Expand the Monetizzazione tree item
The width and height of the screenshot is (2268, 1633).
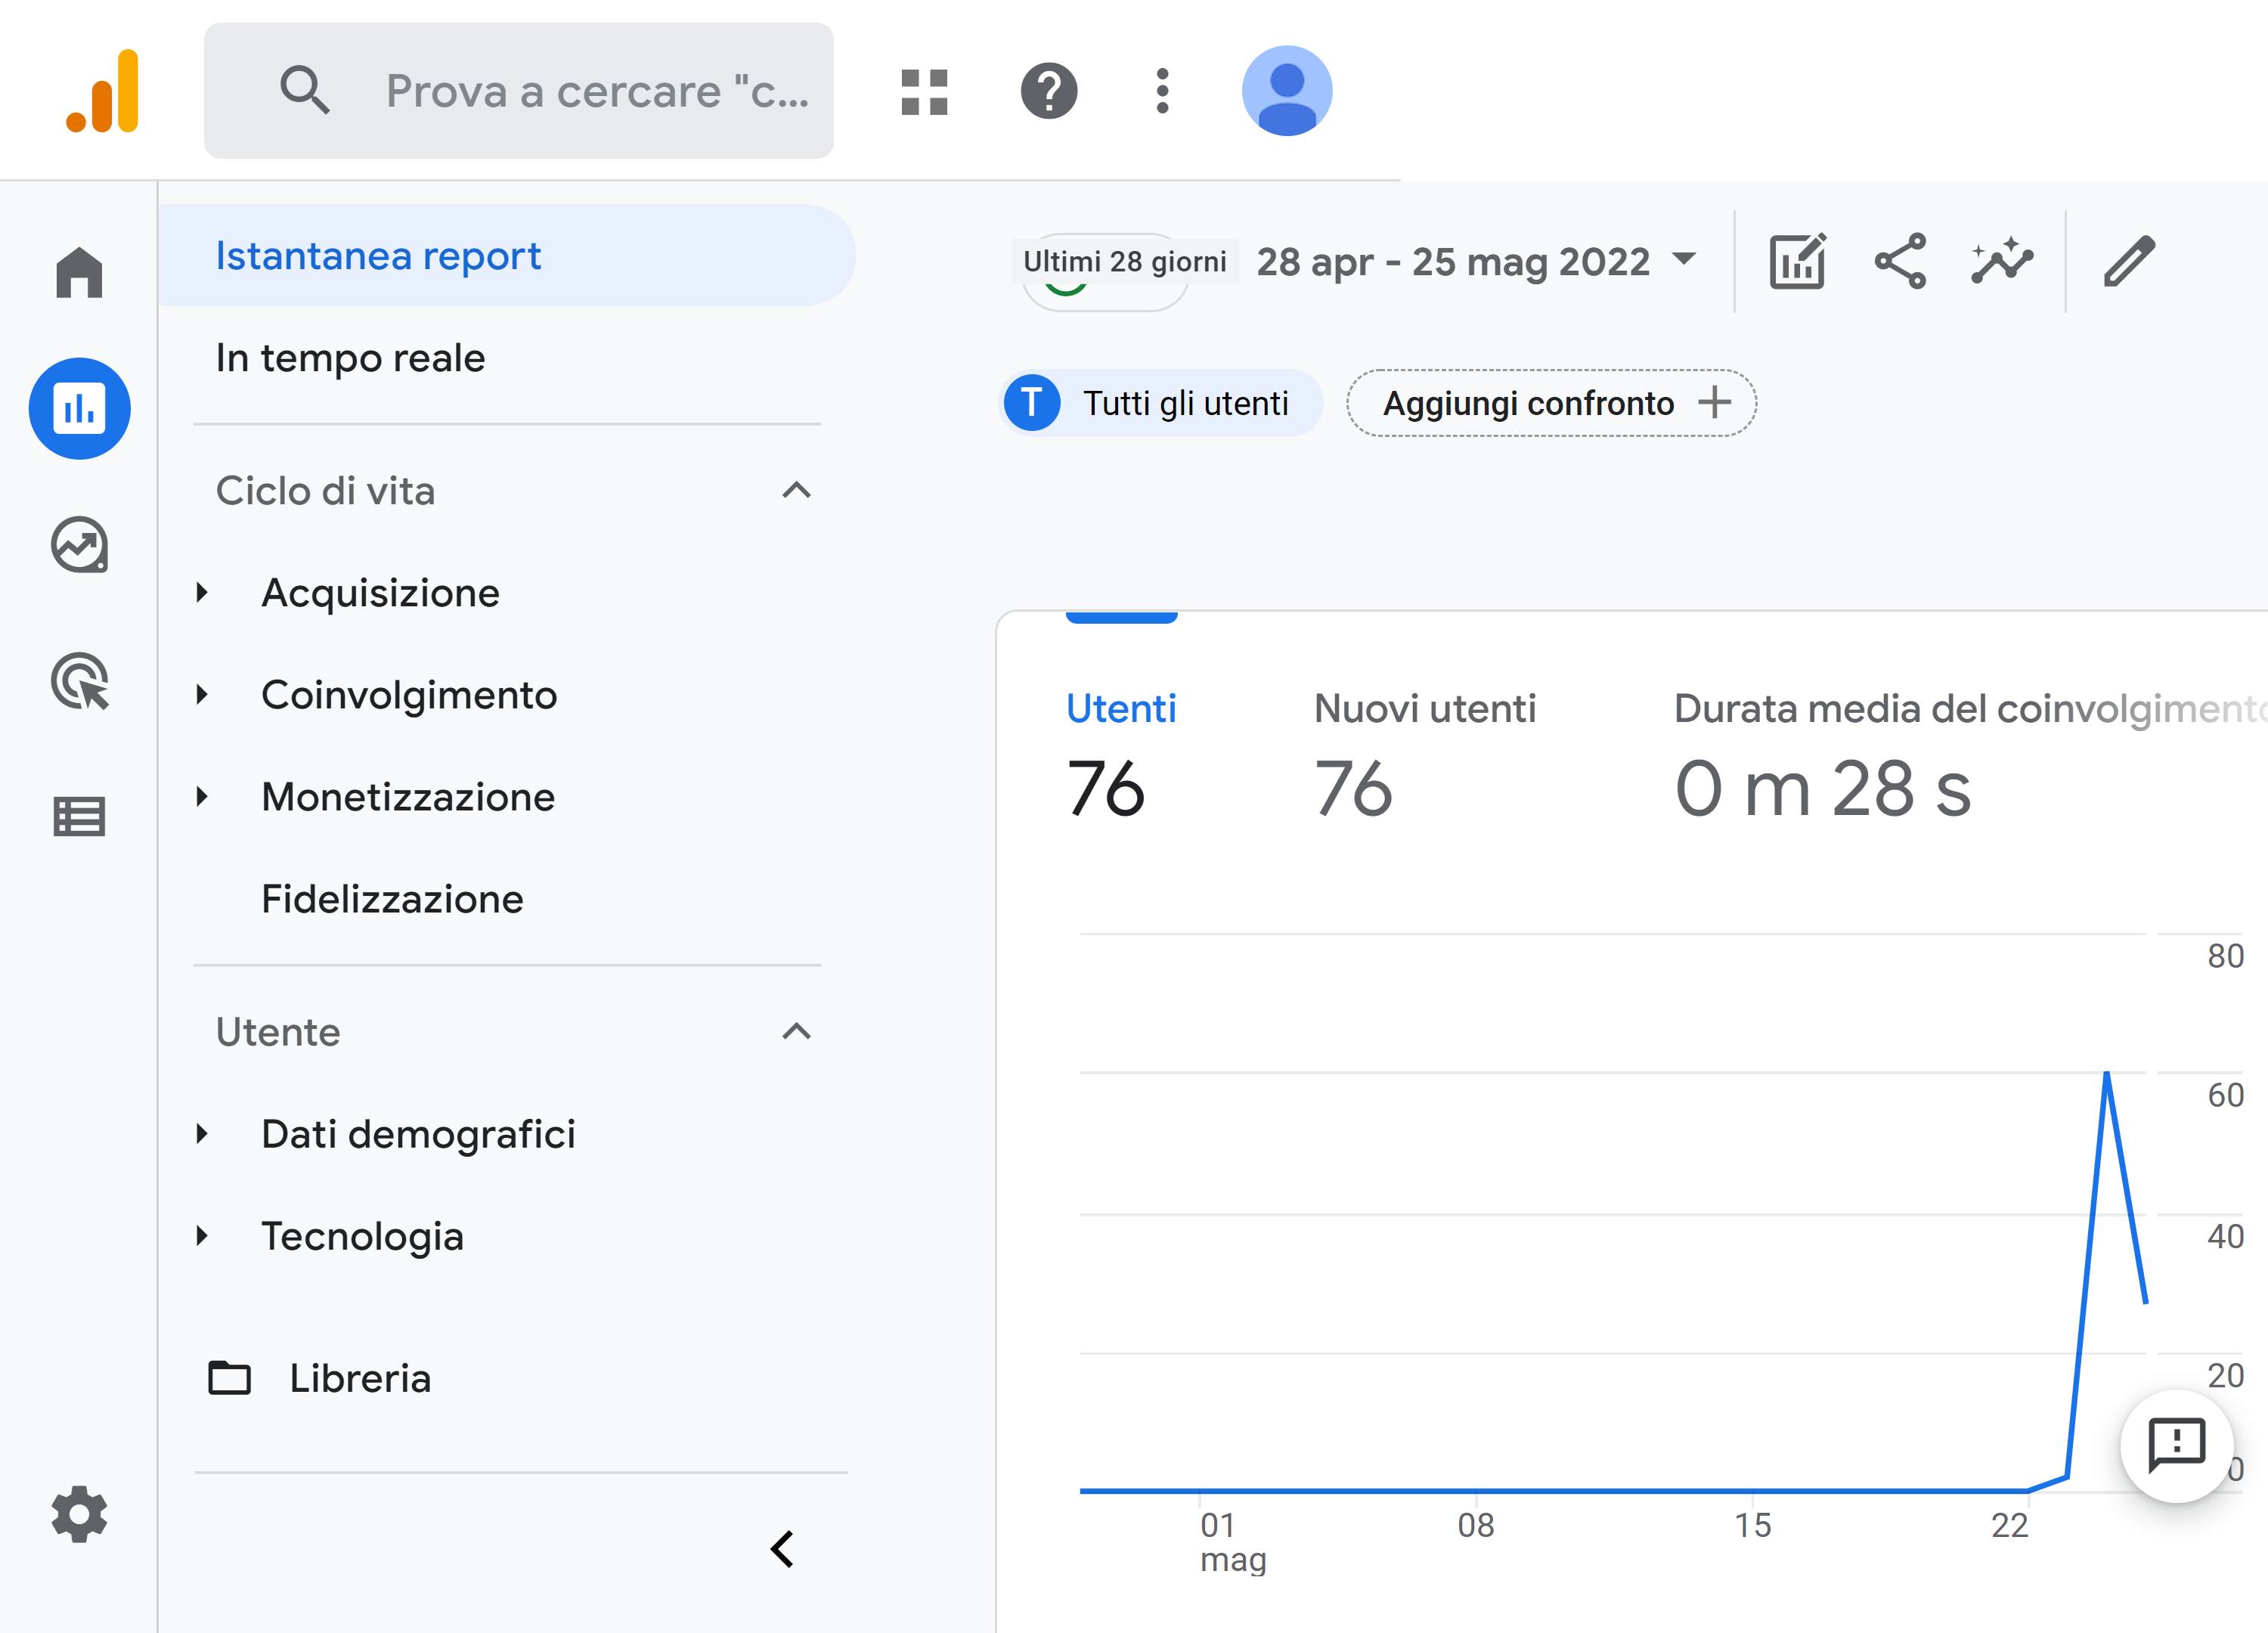coord(203,797)
